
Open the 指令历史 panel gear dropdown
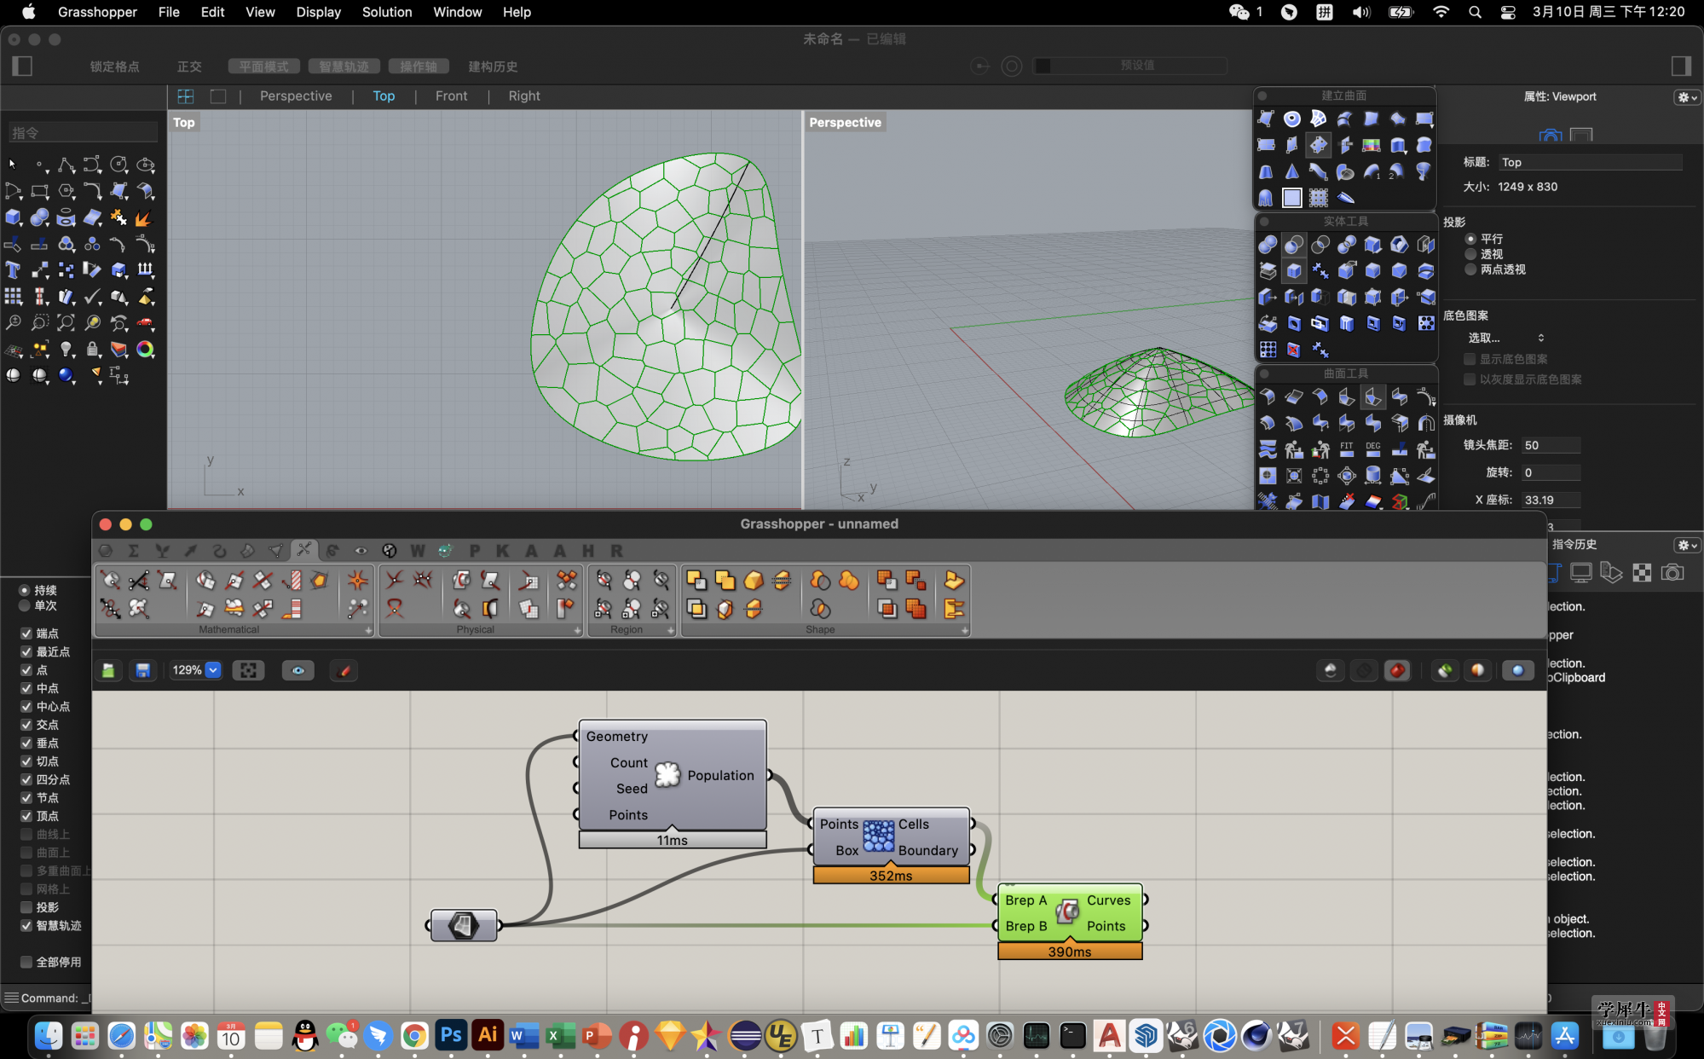click(1686, 545)
